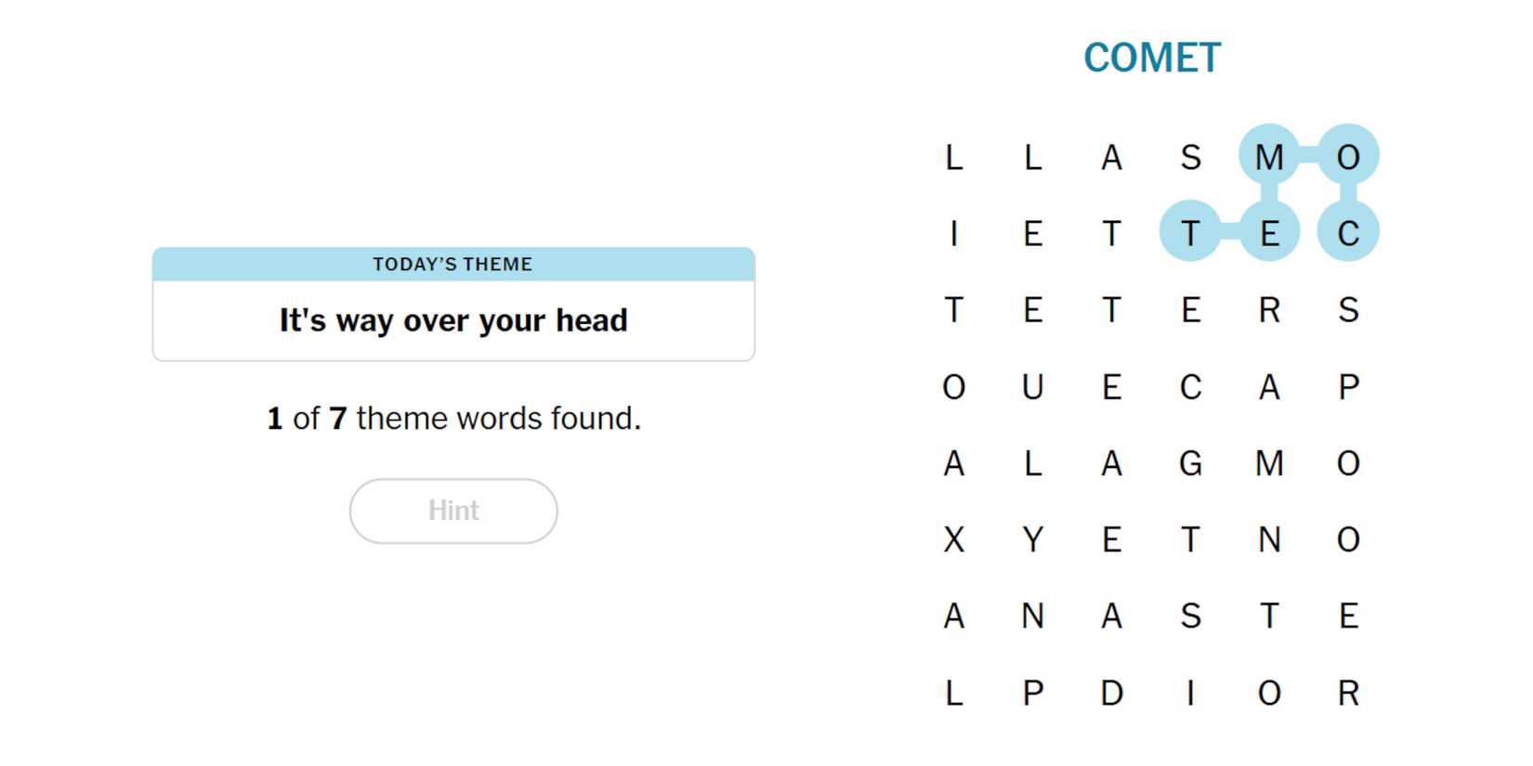Click the letter U in the fourth row
The width and height of the screenshot is (1533, 766).
pos(1032,387)
